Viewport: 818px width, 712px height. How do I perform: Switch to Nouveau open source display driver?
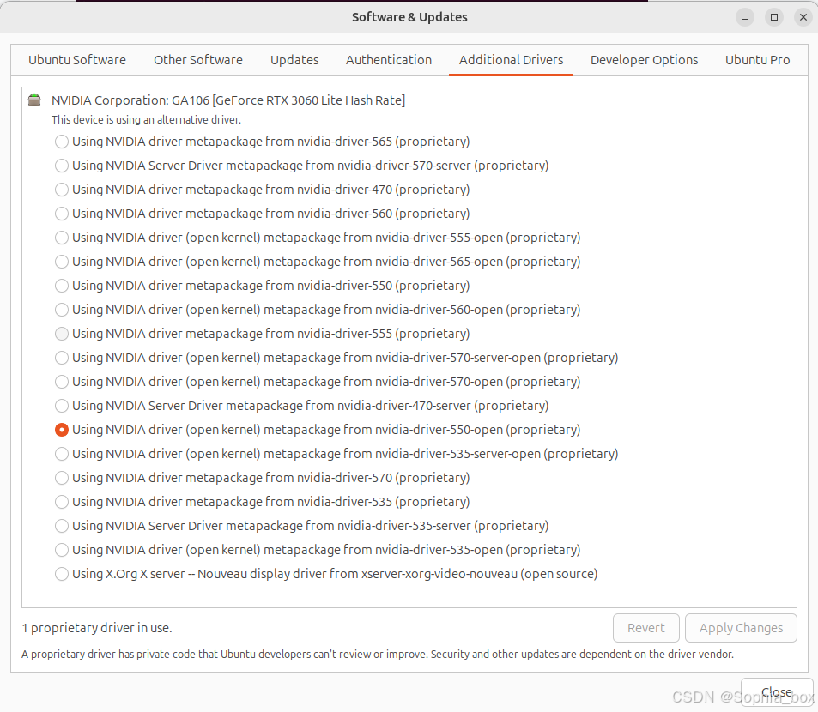326,573
